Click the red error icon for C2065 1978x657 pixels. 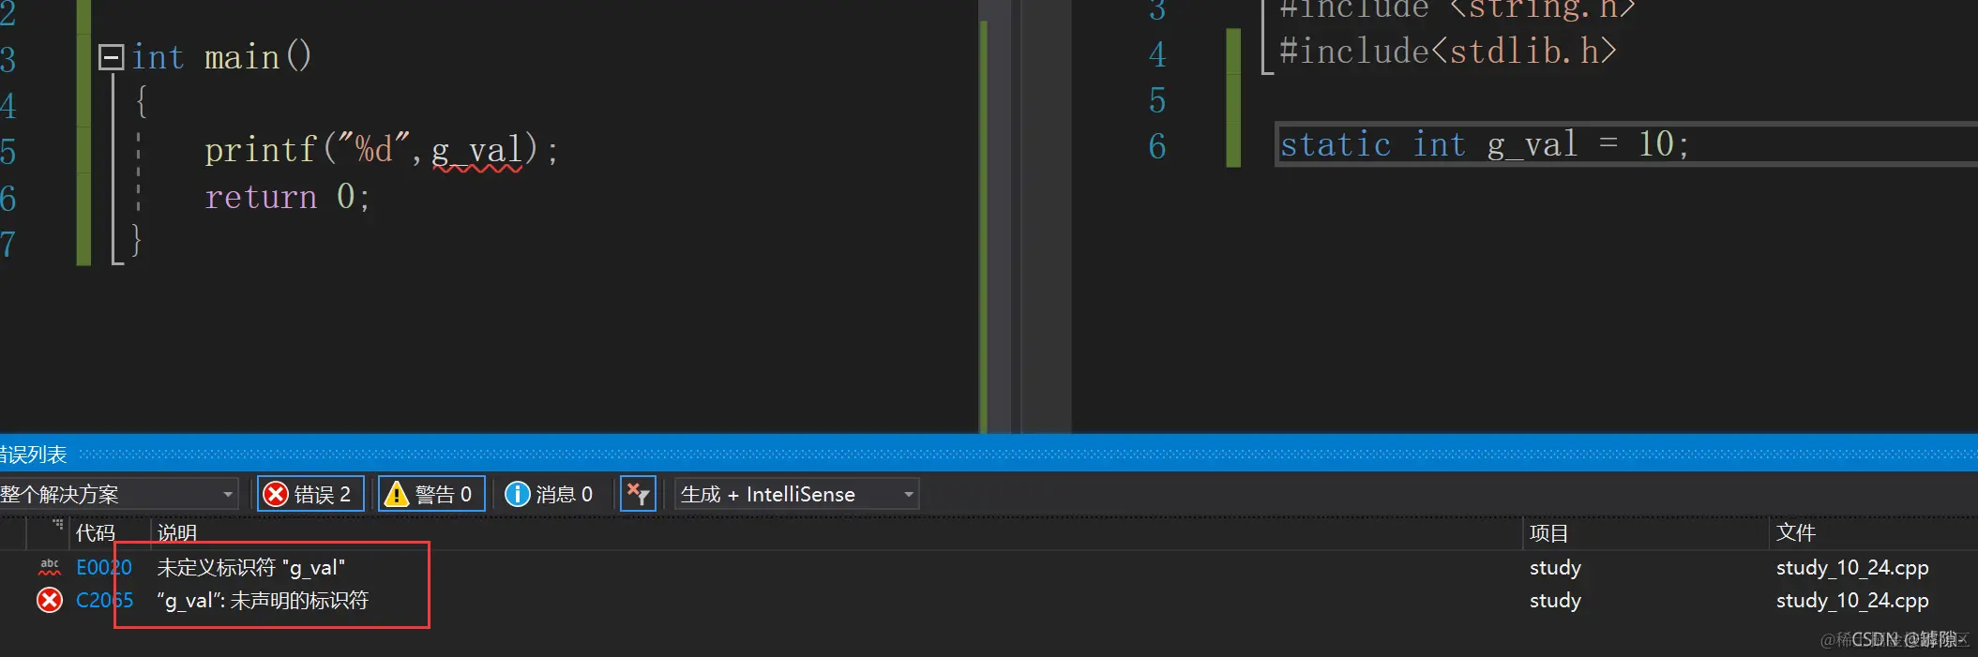coord(50,600)
